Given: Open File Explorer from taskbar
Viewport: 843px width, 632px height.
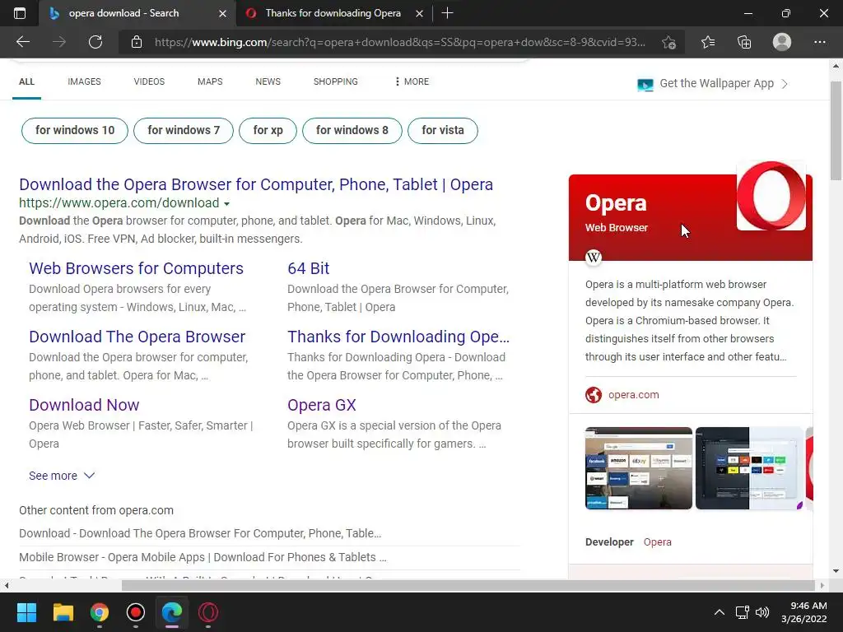Looking at the screenshot, I should pyautogui.click(x=63, y=612).
